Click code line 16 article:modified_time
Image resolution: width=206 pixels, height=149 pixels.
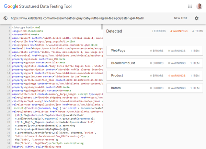[x=58, y=80]
